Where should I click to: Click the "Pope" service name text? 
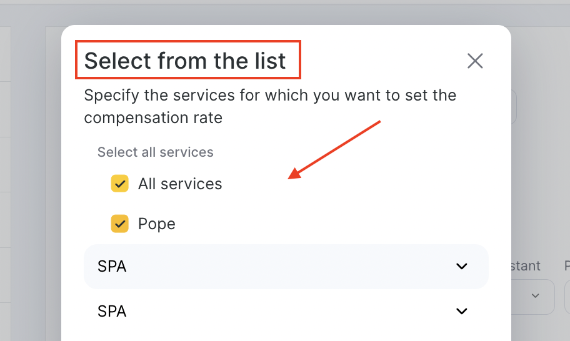point(157,224)
